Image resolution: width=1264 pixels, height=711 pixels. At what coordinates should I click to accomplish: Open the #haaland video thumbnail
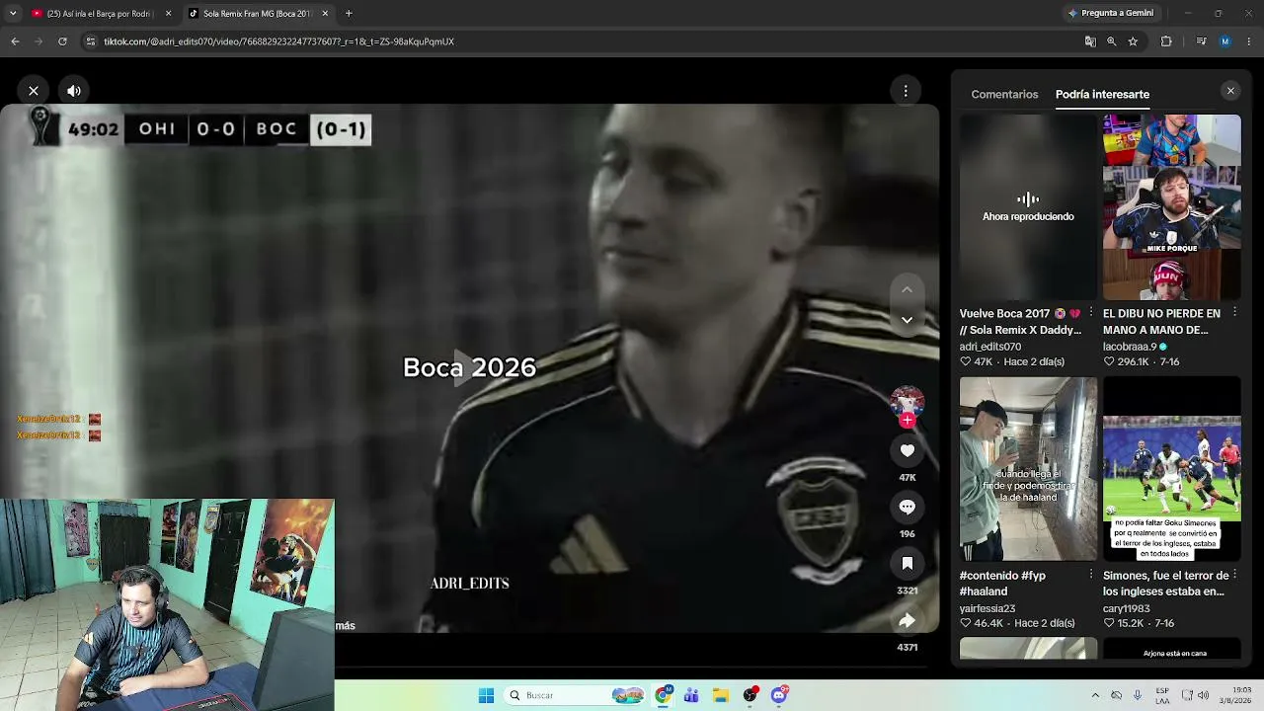(1028, 469)
